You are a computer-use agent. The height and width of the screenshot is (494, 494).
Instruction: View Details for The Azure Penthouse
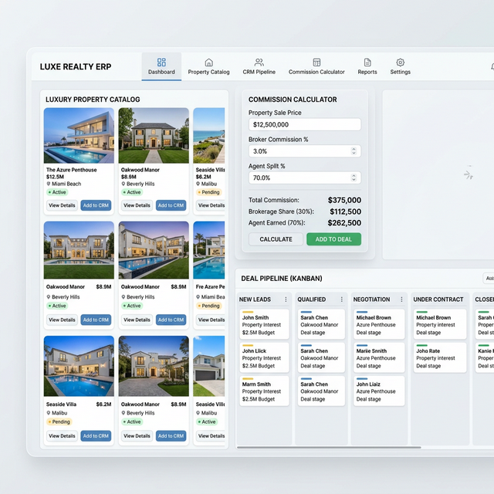tap(62, 205)
